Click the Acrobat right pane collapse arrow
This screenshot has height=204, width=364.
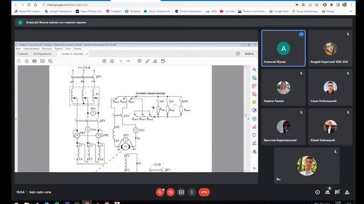pos(248,119)
